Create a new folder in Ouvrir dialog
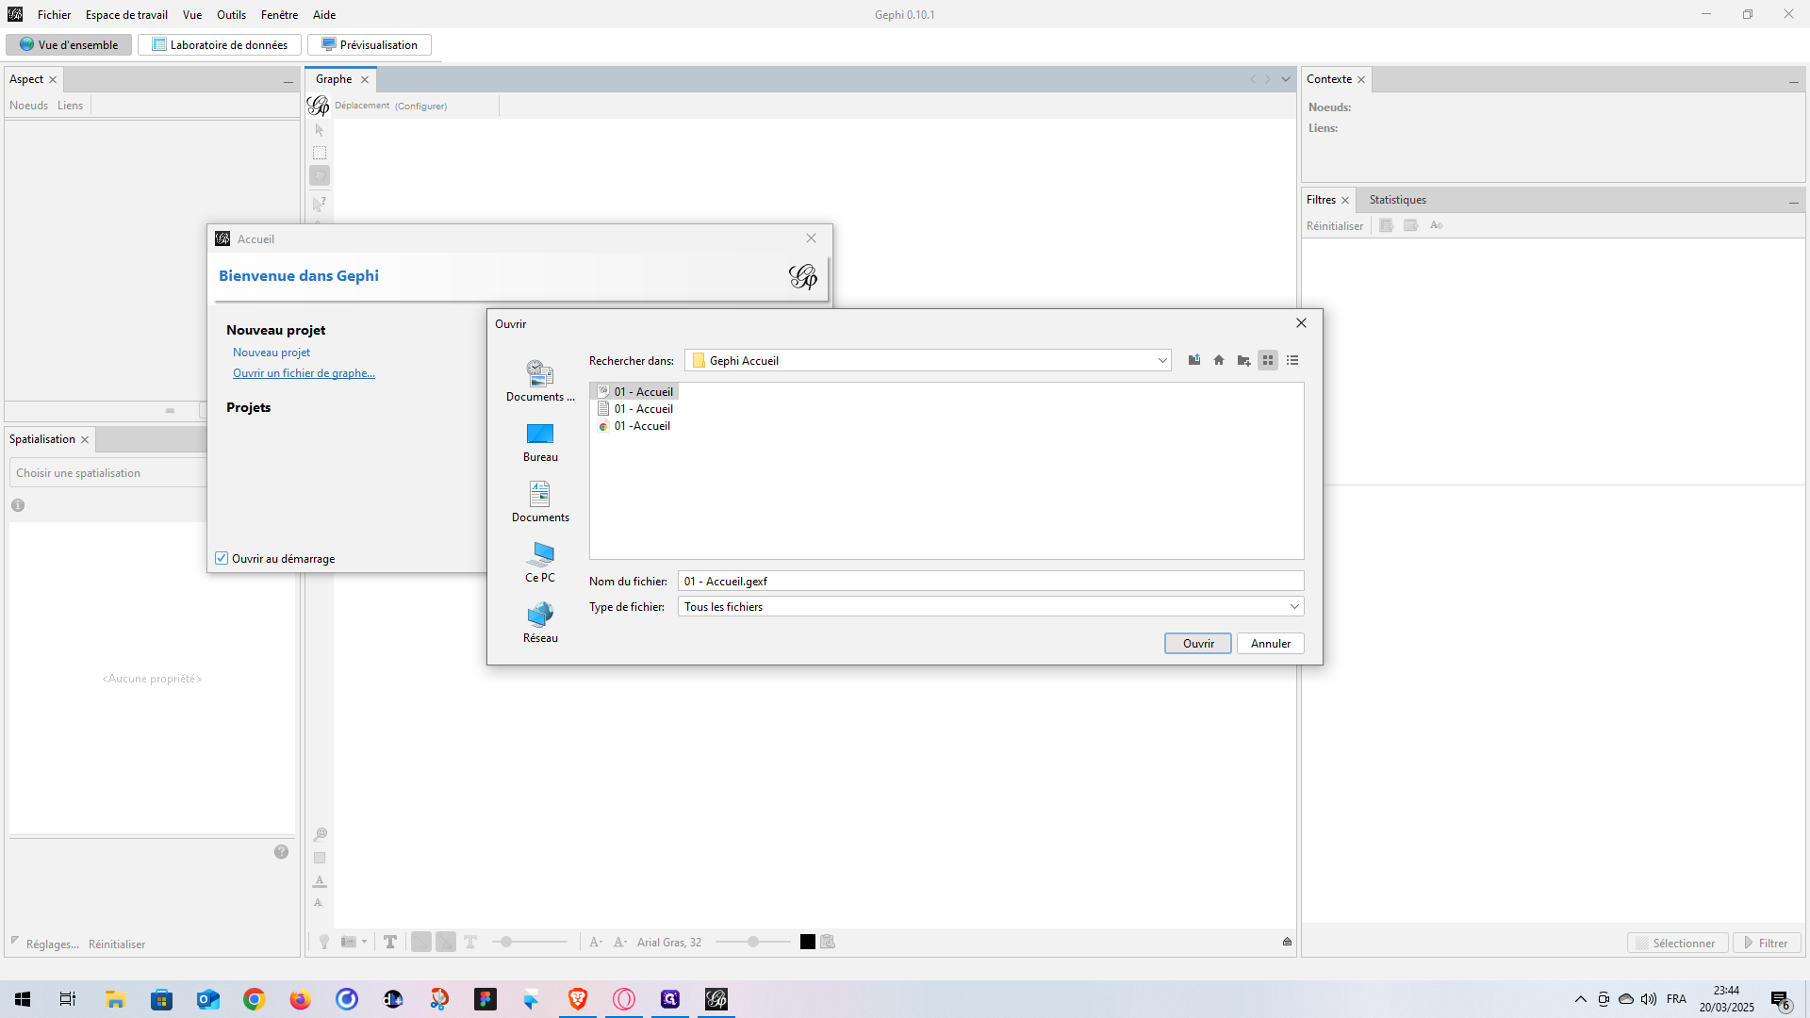This screenshot has height=1018, width=1810. pyautogui.click(x=1243, y=360)
